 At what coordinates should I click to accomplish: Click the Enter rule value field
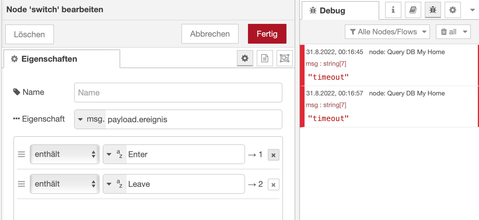(x=186, y=154)
